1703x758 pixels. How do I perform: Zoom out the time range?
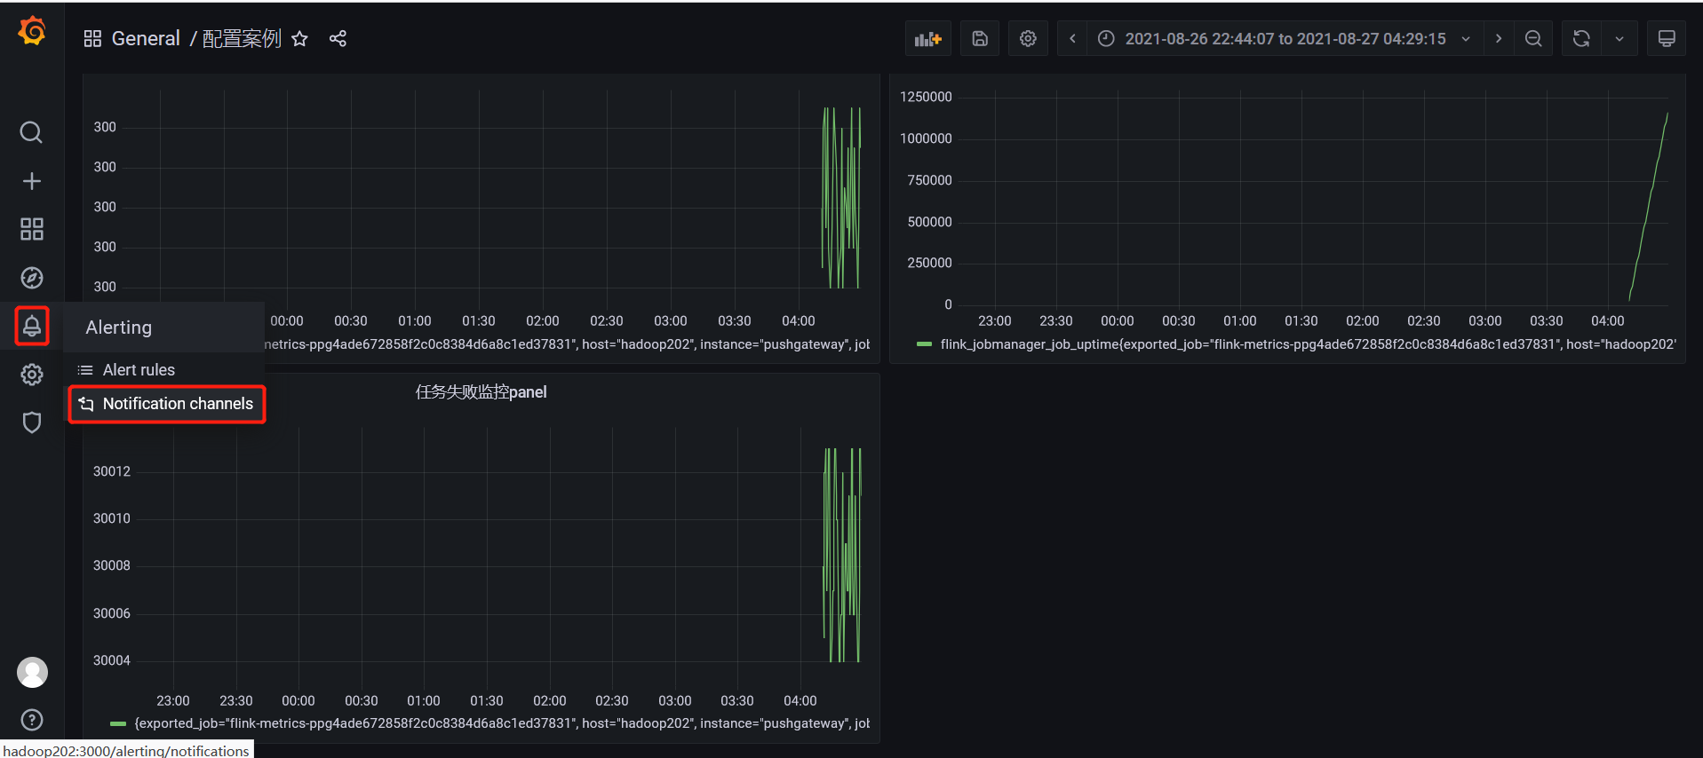1533,38
